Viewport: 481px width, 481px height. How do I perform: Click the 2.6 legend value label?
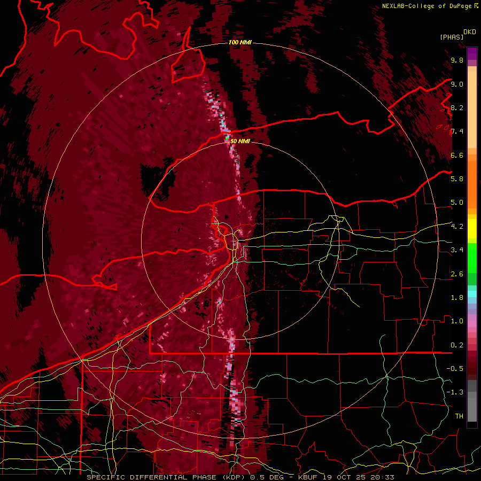coord(457,274)
